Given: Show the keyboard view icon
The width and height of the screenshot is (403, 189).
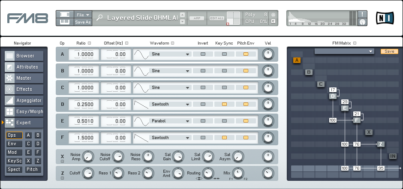Looking at the screenshot, I should pos(65,22).
